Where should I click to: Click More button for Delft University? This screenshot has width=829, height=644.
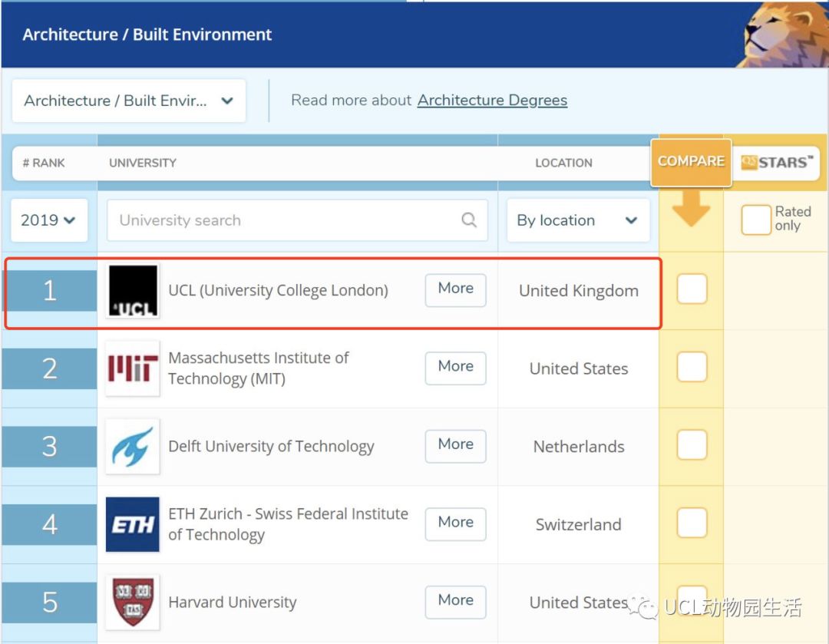tap(455, 444)
